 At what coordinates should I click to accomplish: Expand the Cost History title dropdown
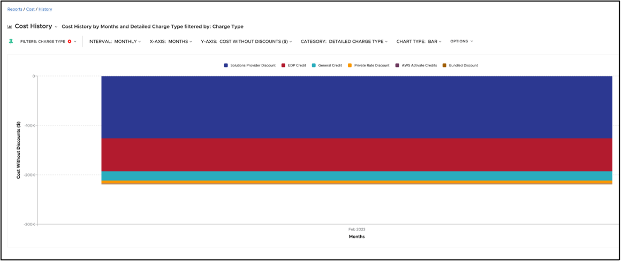[56, 27]
